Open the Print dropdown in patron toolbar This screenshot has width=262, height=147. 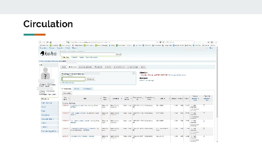coord(108,67)
